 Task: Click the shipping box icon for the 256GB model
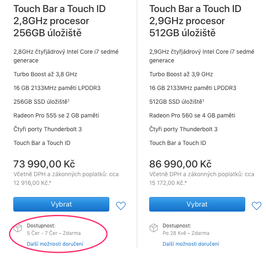18,228
